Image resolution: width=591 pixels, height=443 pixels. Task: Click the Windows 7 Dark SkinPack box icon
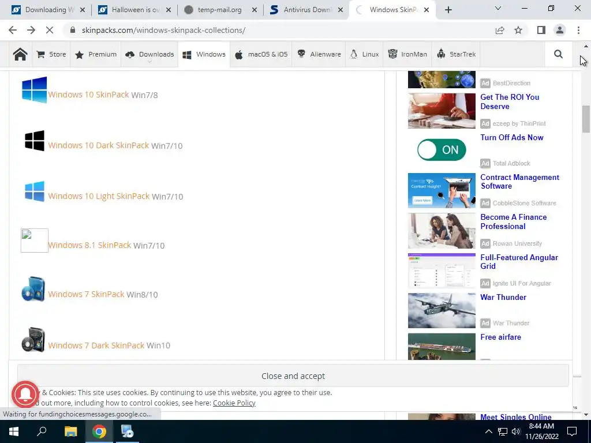pos(33,340)
